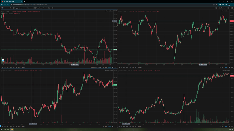Toggle percent scale on top-right chart
The width and height of the screenshot is (234, 131).
[x=220, y=67]
